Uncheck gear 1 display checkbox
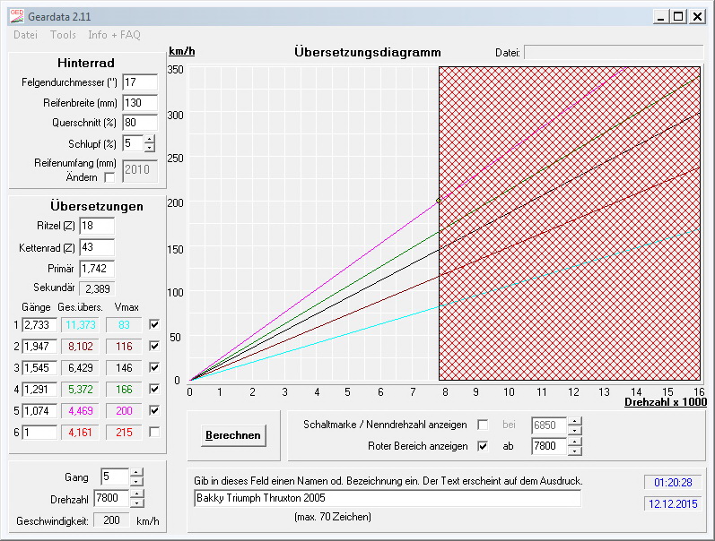The width and height of the screenshot is (715, 541). point(155,324)
